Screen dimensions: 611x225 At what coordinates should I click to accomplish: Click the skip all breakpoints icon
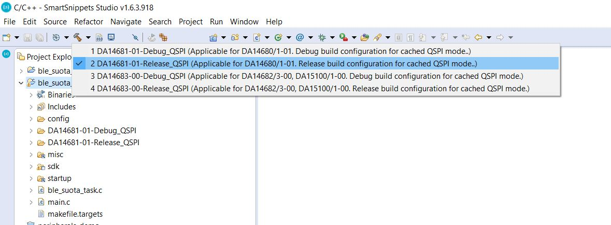135,37
